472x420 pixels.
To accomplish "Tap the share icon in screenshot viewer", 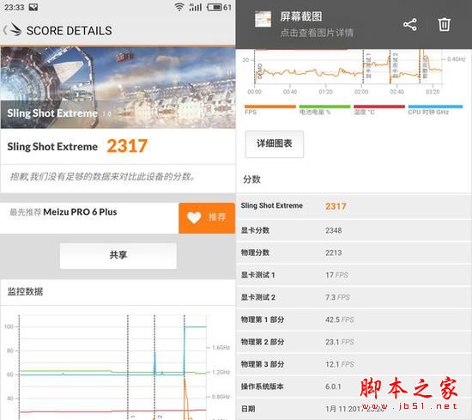I will click(x=410, y=24).
